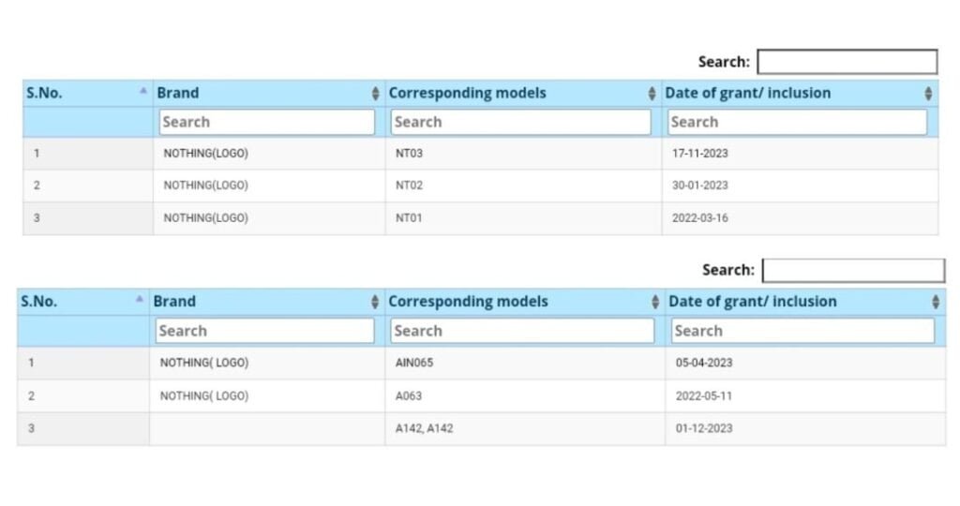Sort upper table Corresponding models arrows
The height and width of the screenshot is (506, 960).
point(652,93)
